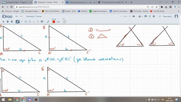Image resolution: width=181 pixels, height=102 pixels.
Task: Open File Explorer from the taskbar
Action: point(10,99)
